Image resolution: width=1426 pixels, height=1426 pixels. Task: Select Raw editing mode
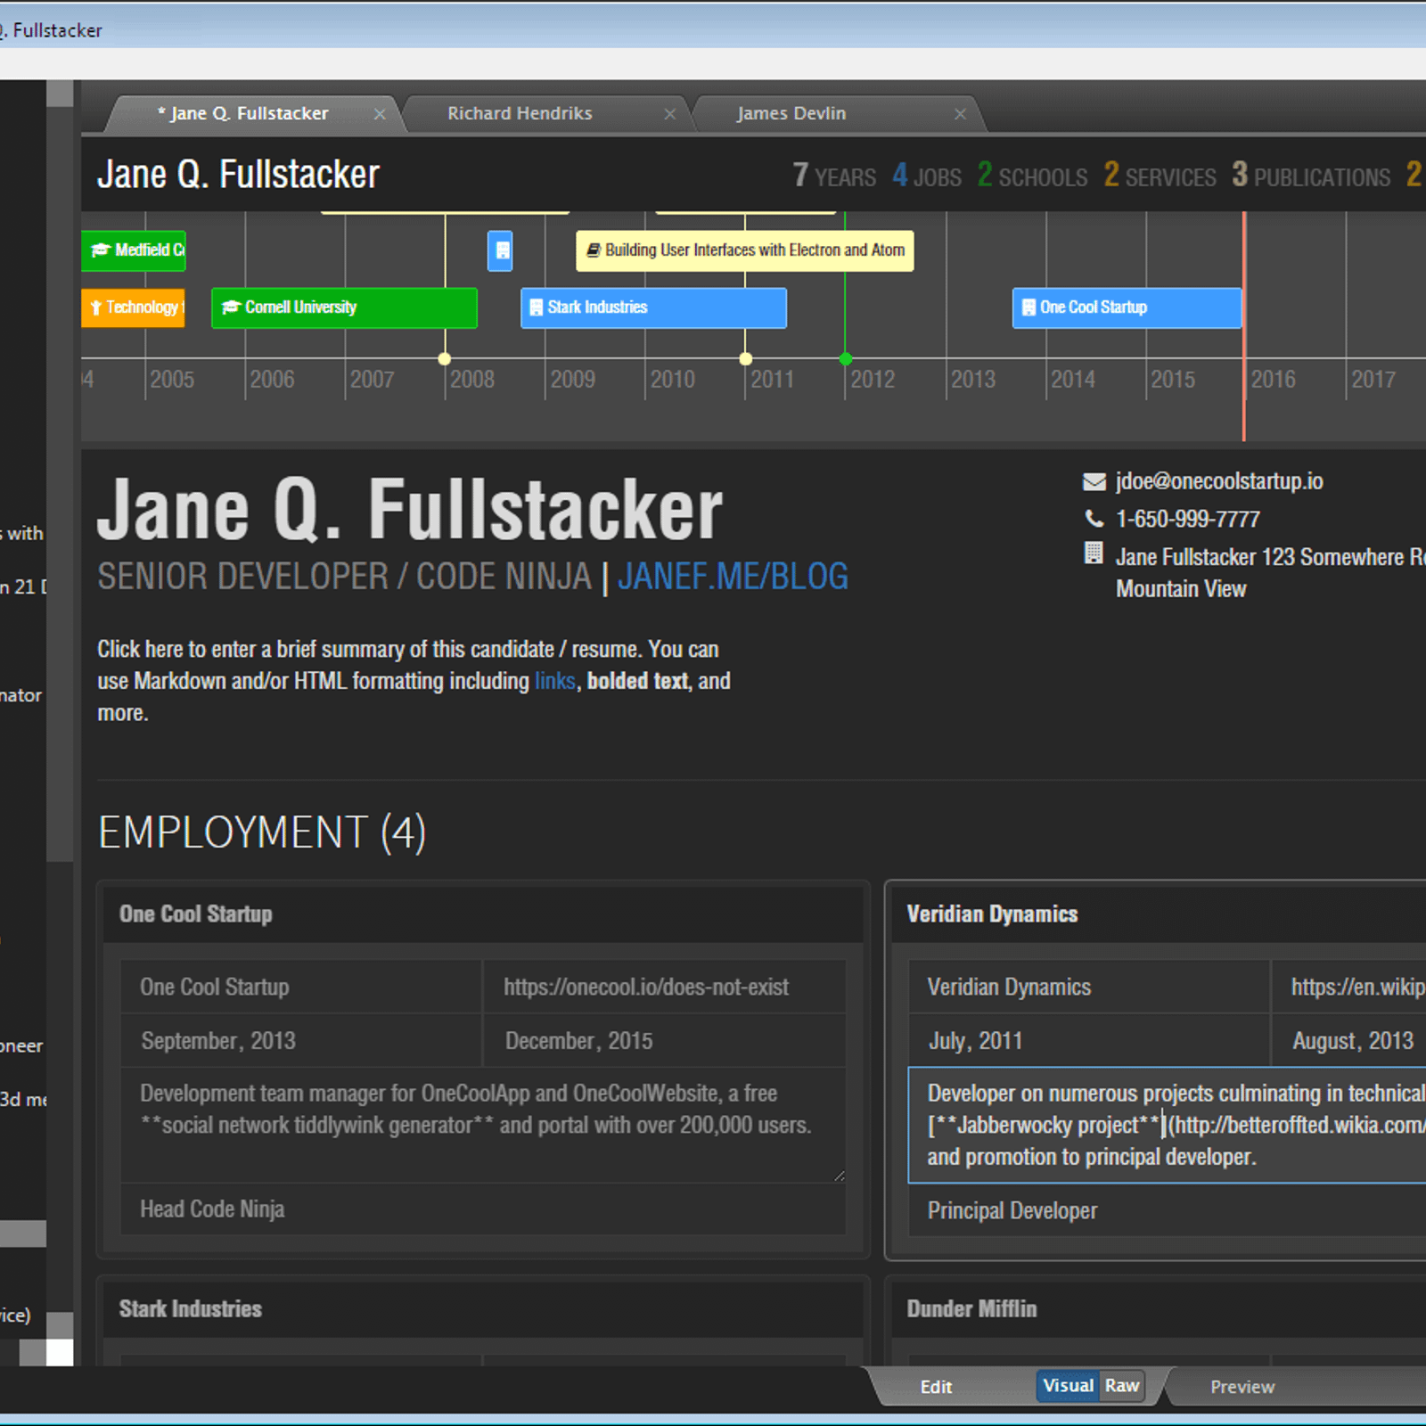click(1122, 1386)
